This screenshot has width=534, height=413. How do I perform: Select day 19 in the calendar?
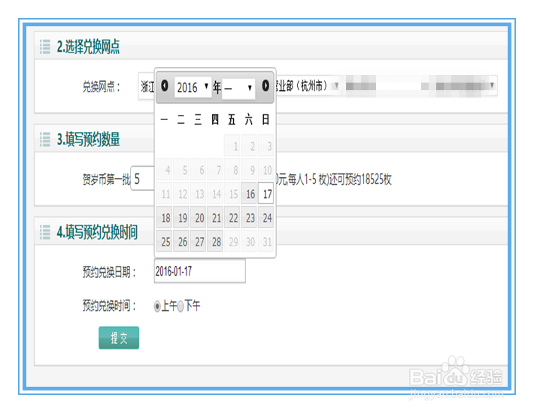[183, 218]
